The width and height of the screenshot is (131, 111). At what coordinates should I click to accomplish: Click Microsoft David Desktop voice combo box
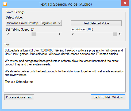click(34, 23)
